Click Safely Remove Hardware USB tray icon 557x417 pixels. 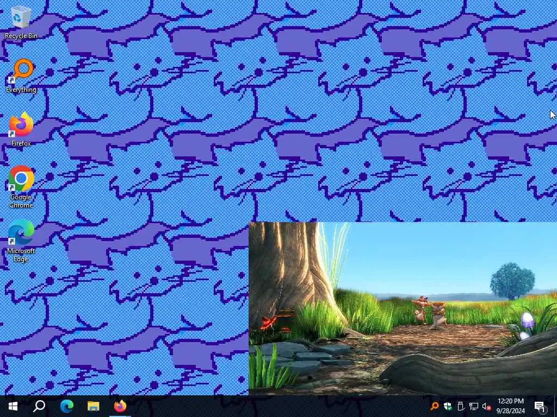click(x=460, y=406)
